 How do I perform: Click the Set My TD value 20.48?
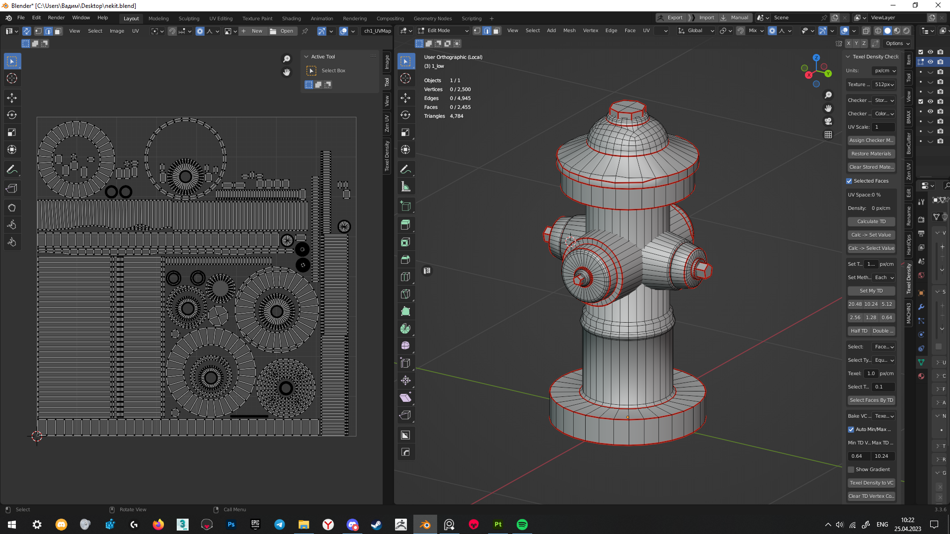pyautogui.click(x=855, y=304)
